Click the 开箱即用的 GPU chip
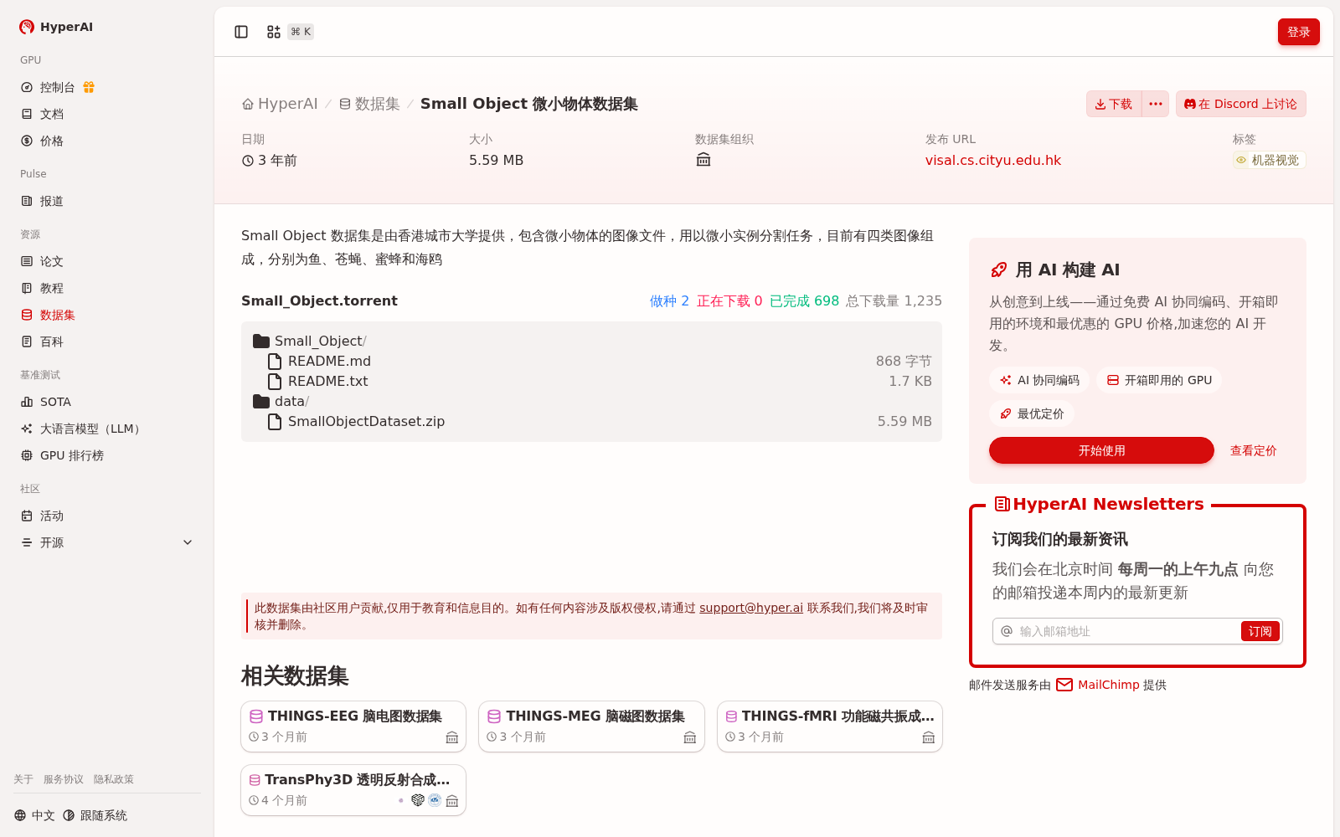Image resolution: width=1340 pixels, height=837 pixels. pyautogui.click(x=1159, y=380)
